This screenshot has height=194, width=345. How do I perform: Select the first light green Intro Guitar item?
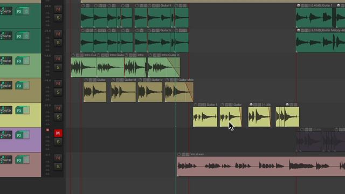coord(84,67)
